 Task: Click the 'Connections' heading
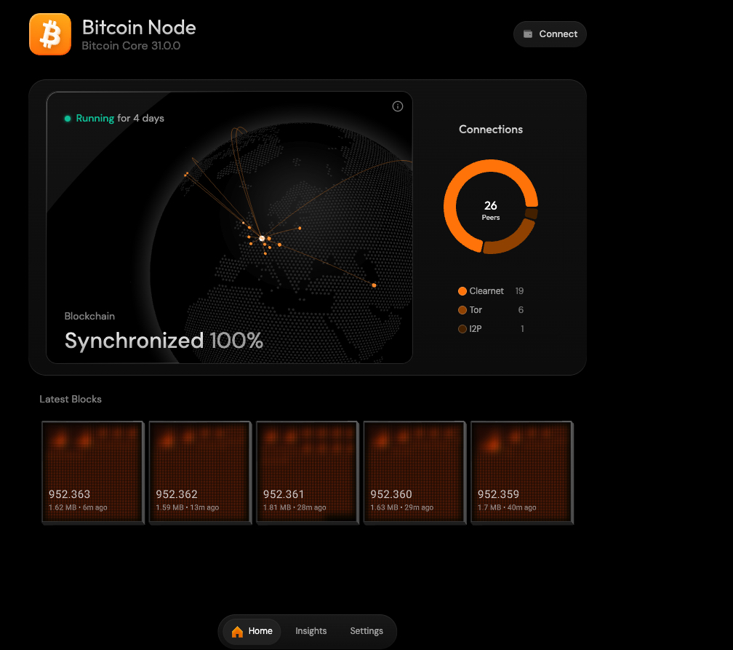pos(490,129)
